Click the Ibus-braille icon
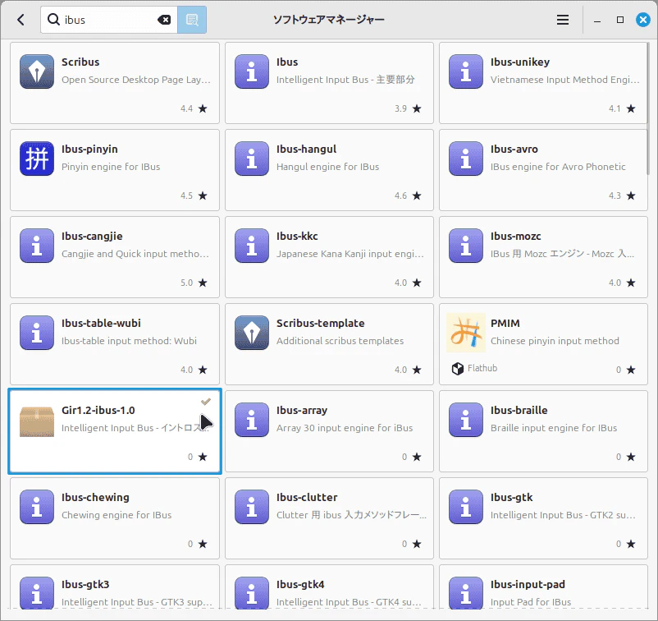Viewport: 658px width, 621px height. click(x=466, y=419)
